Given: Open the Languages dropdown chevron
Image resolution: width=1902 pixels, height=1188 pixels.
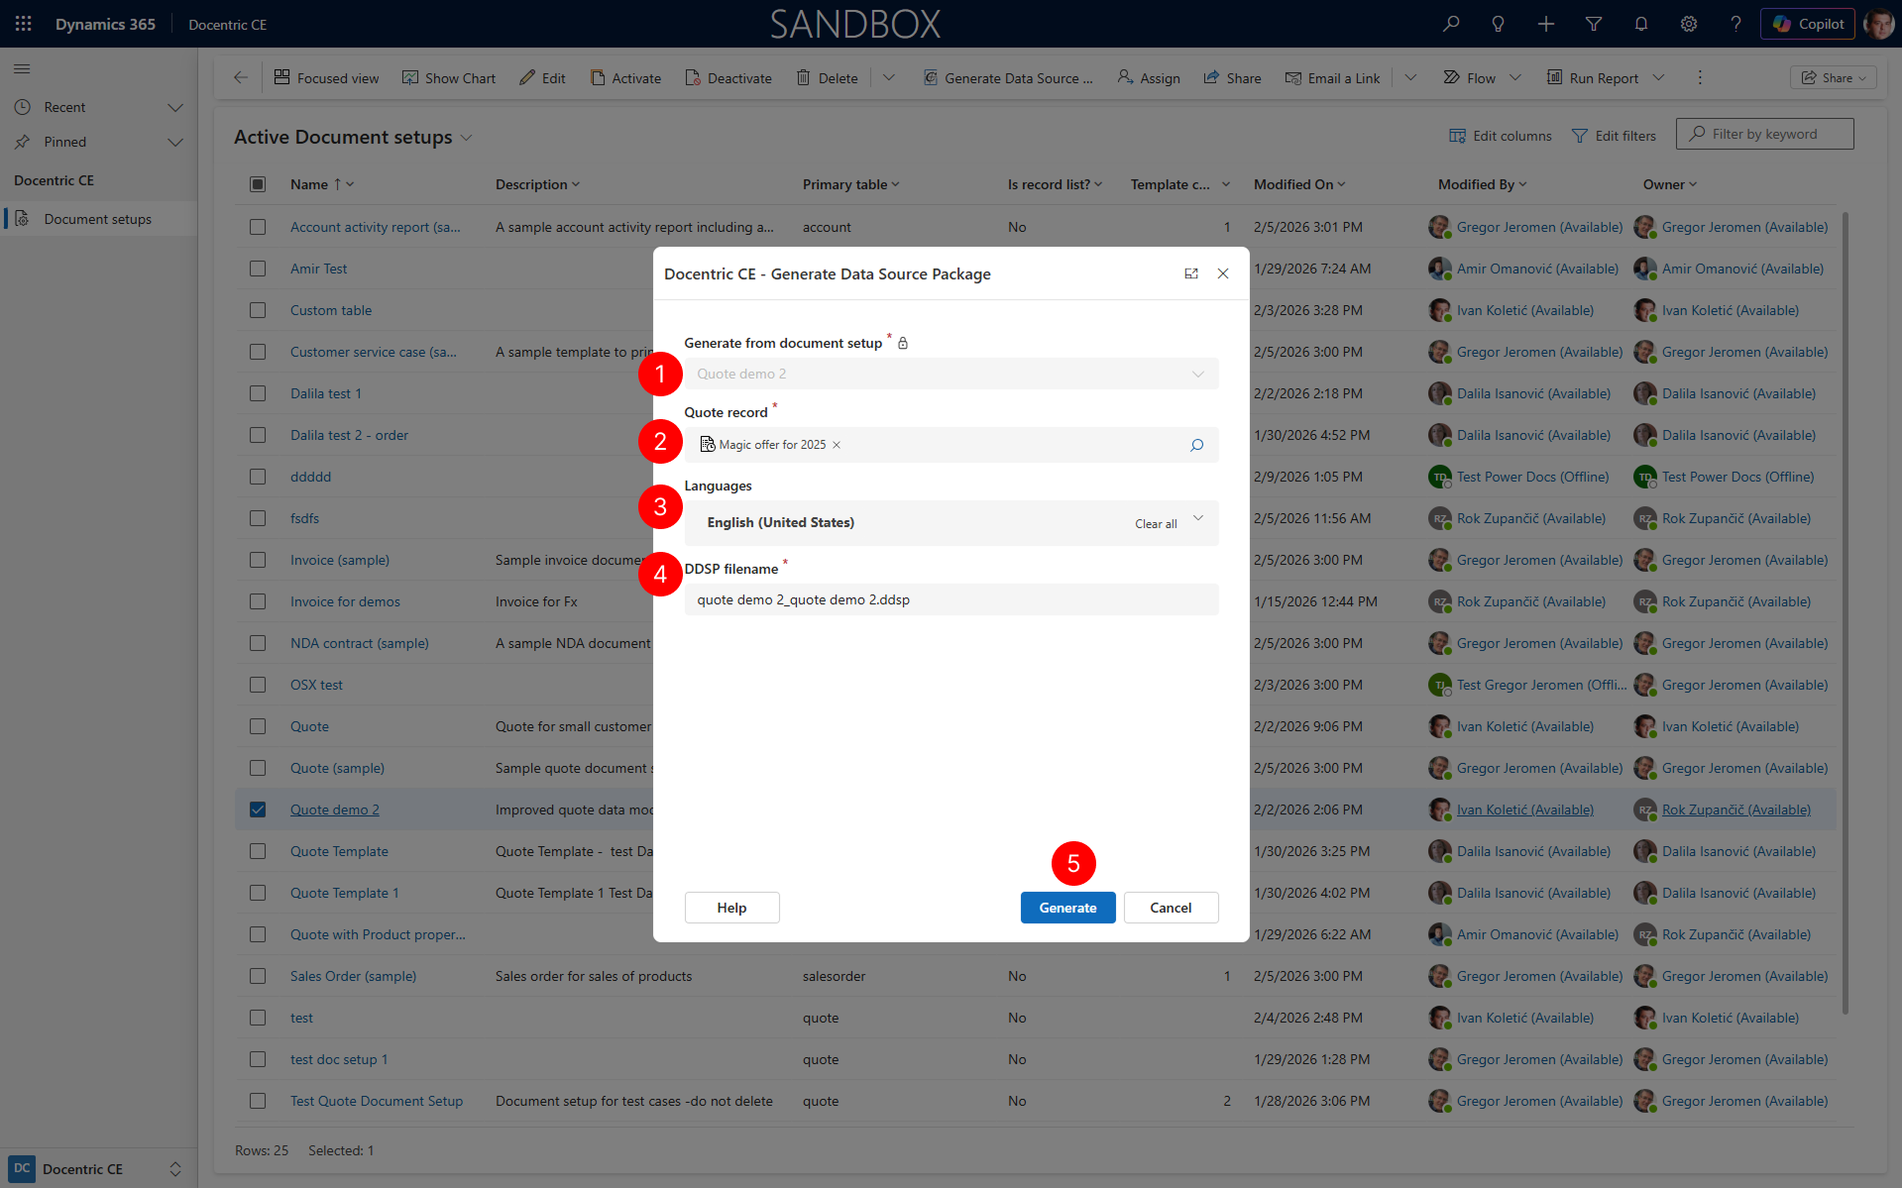Looking at the screenshot, I should tap(1198, 518).
